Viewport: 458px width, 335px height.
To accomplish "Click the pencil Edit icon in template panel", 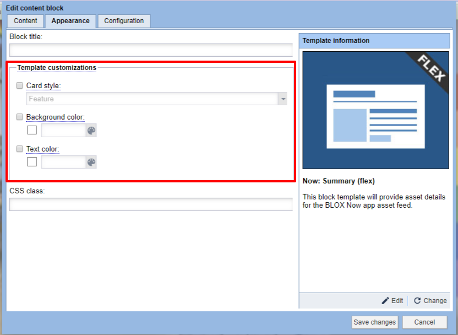I will point(385,301).
